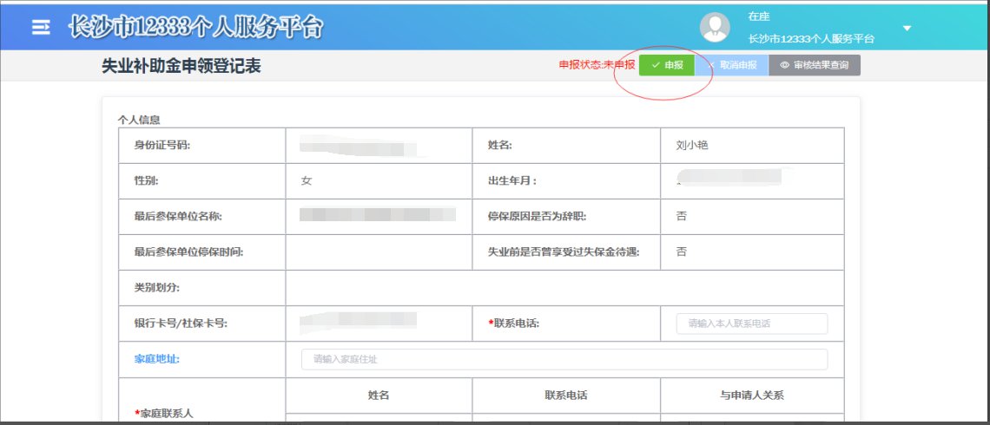
Task: Click the 联系电话 phone input field
Action: pyautogui.click(x=751, y=324)
